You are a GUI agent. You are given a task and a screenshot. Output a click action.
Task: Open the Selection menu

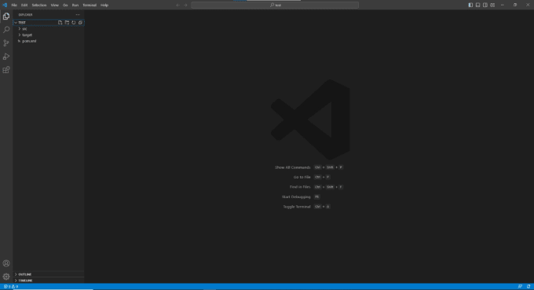[x=39, y=6]
